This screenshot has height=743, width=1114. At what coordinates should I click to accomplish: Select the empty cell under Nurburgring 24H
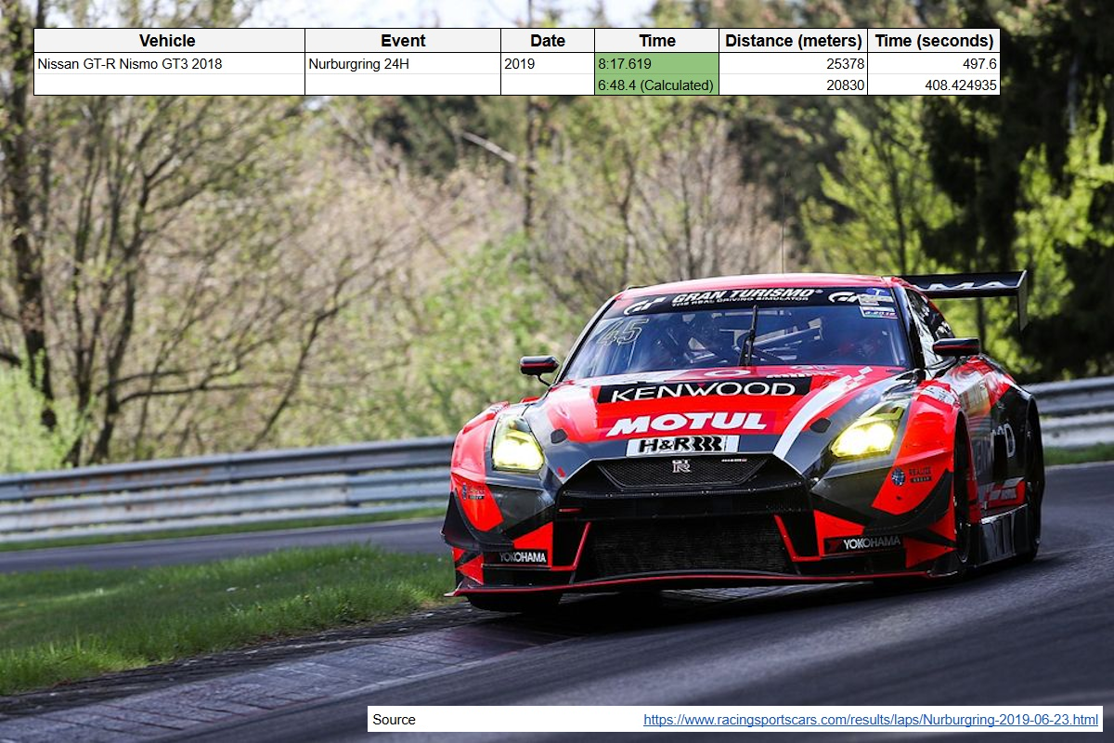click(x=403, y=85)
